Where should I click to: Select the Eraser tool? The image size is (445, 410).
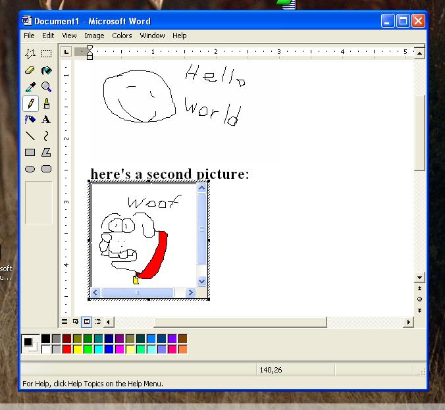pos(30,70)
